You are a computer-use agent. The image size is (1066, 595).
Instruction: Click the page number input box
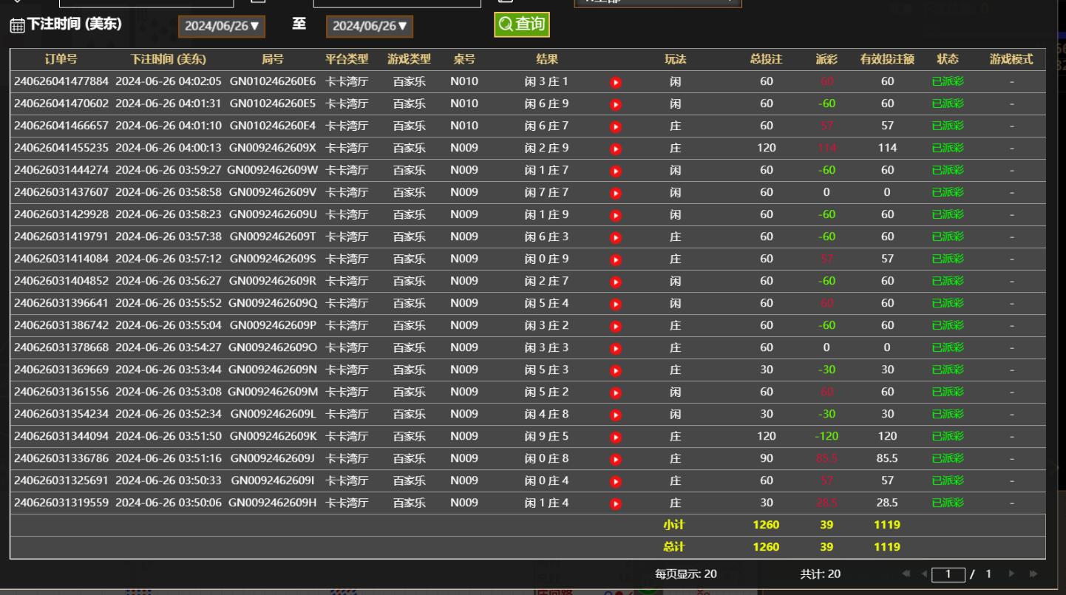pos(948,574)
